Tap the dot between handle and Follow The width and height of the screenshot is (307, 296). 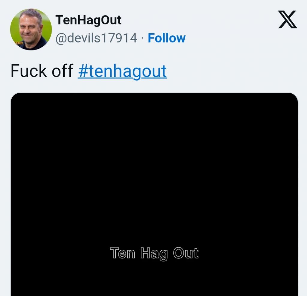[142, 38]
